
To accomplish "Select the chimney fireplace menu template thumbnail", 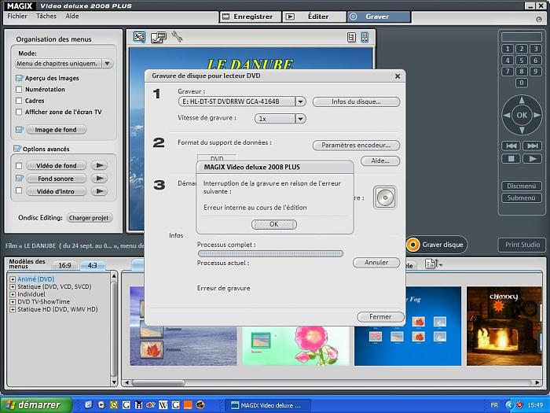I will [504, 326].
